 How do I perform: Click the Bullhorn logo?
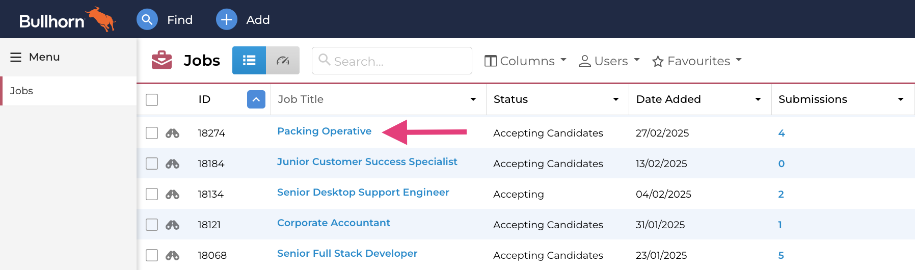tap(67, 20)
